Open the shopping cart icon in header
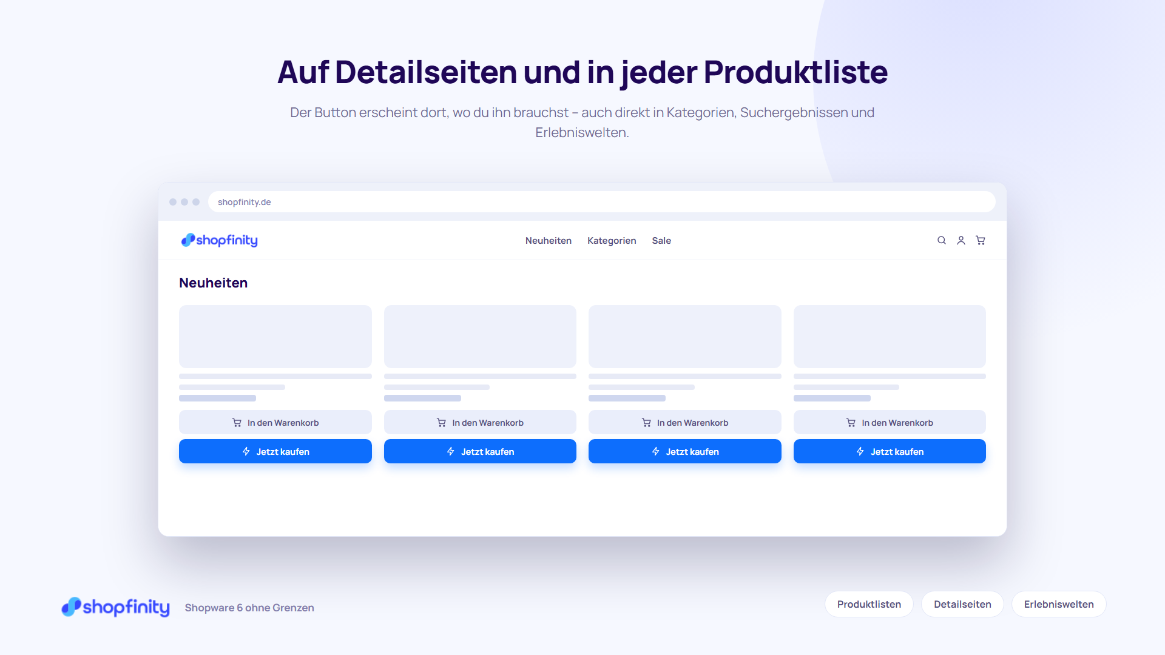 981,240
